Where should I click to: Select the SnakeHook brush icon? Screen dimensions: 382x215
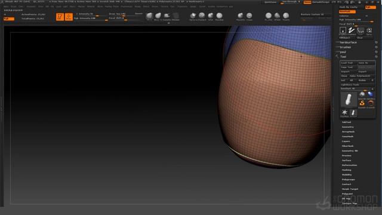pos(167,16)
